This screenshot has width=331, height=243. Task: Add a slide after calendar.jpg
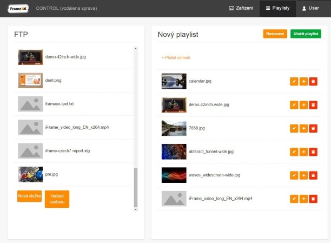(303, 81)
